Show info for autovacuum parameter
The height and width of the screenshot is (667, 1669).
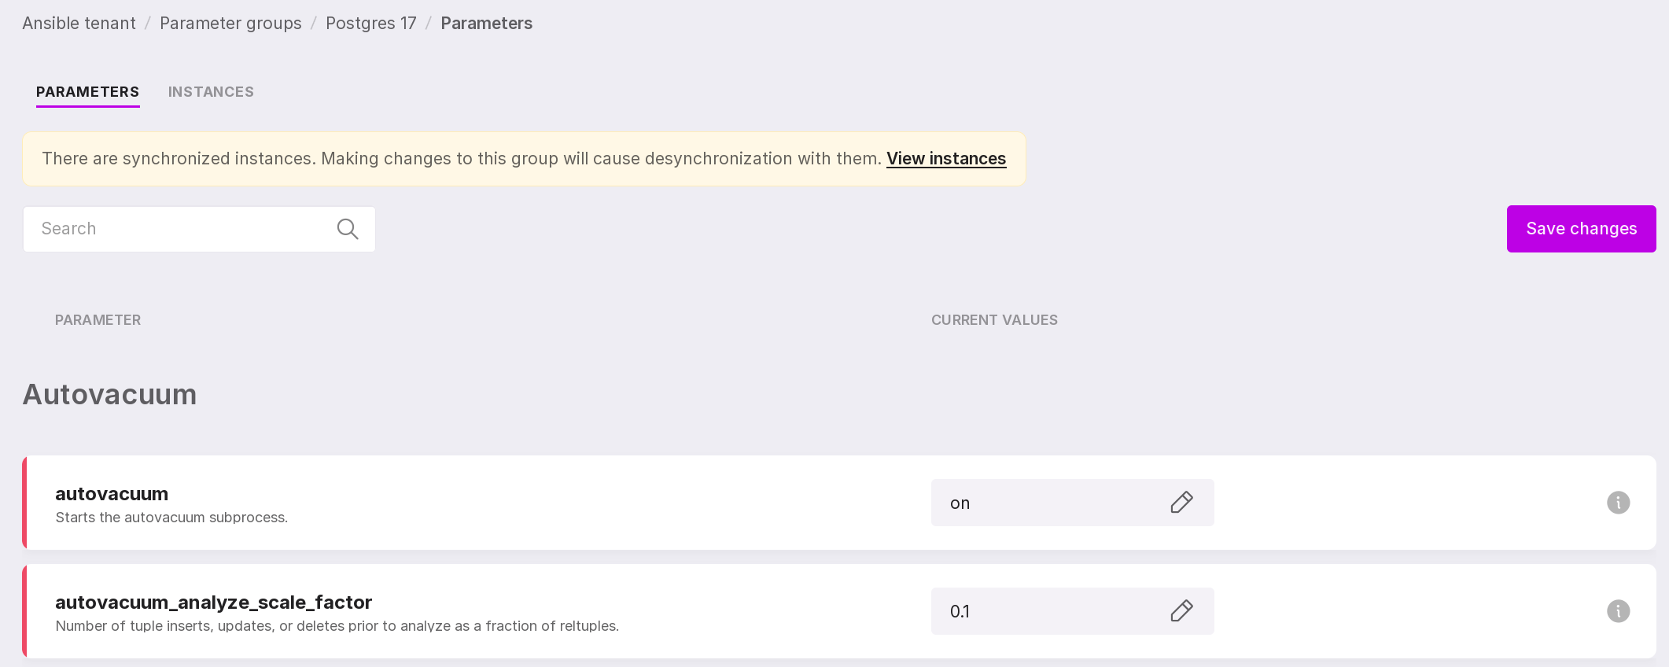1618,503
